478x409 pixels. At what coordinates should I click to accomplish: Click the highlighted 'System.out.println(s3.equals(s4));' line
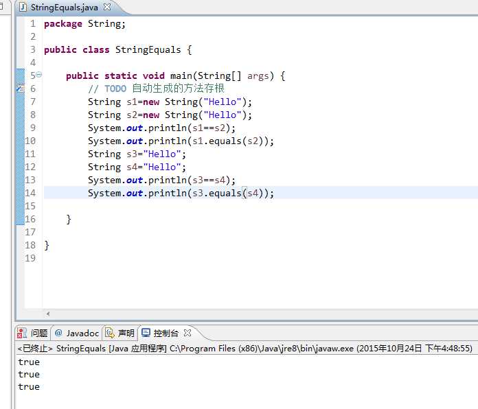pos(181,193)
